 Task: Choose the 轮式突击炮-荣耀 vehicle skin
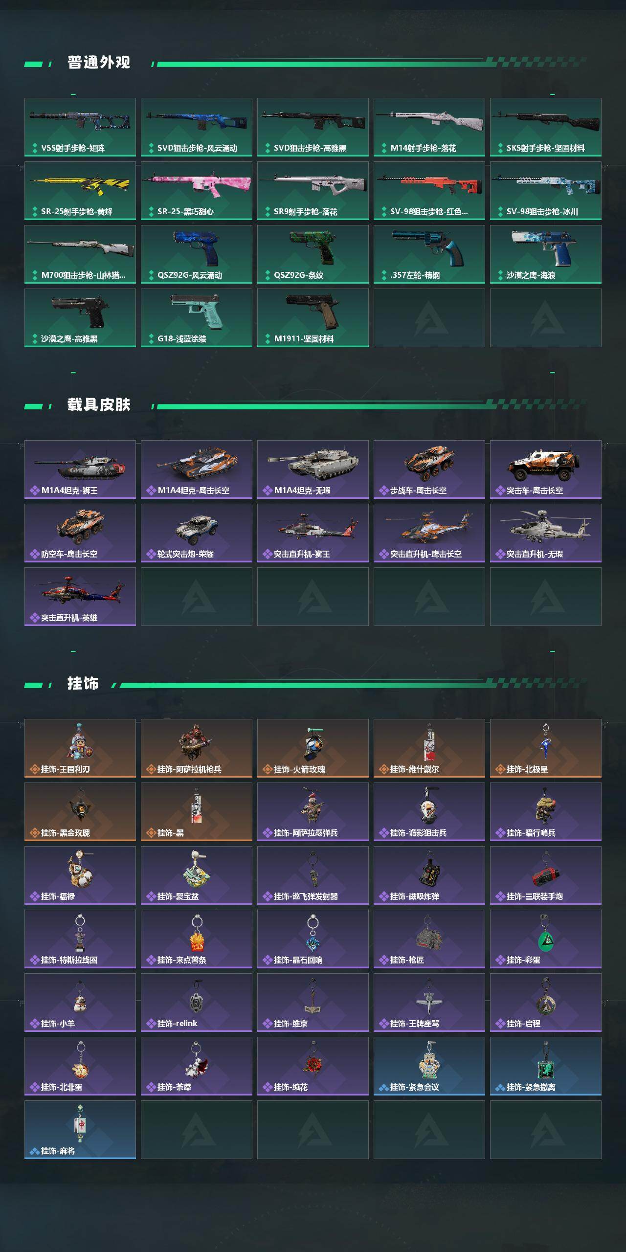[x=197, y=533]
